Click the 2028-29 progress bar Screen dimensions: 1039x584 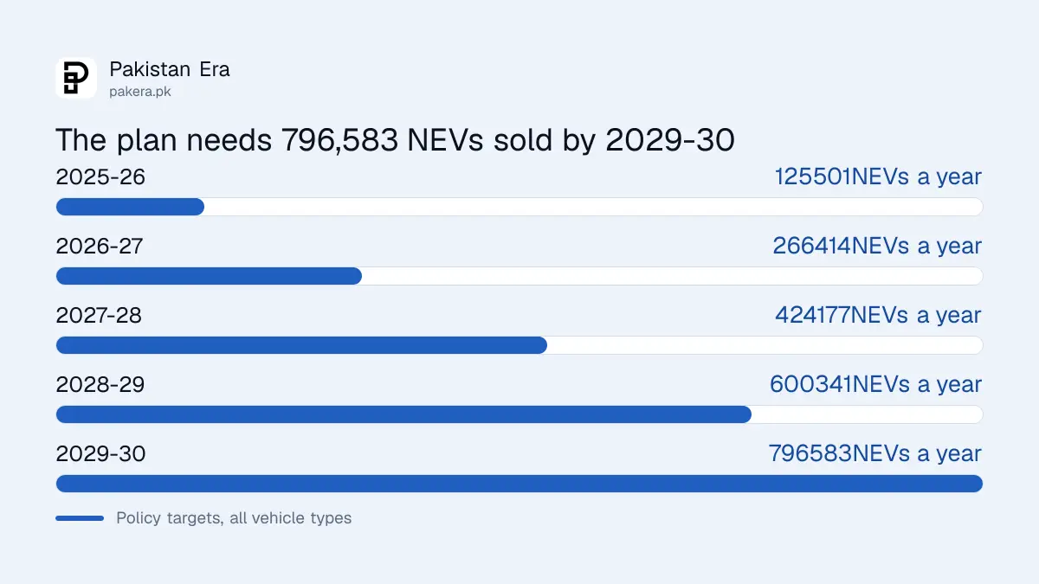point(519,414)
